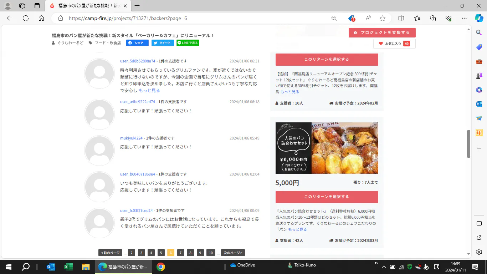Click the browser refresh icon
This screenshot has height=274, width=487.
pos(26,18)
